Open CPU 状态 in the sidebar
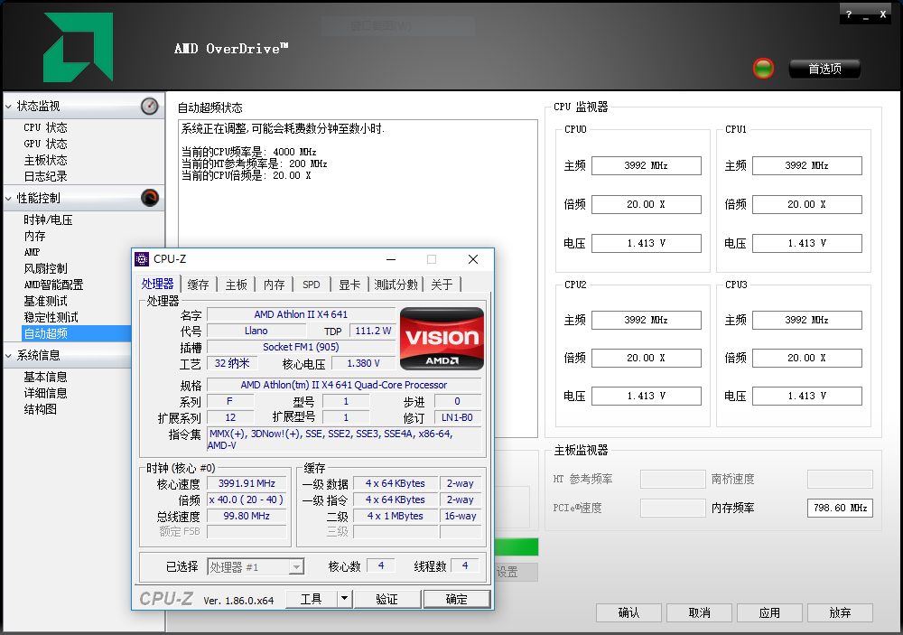903x635 pixels. [45, 128]
